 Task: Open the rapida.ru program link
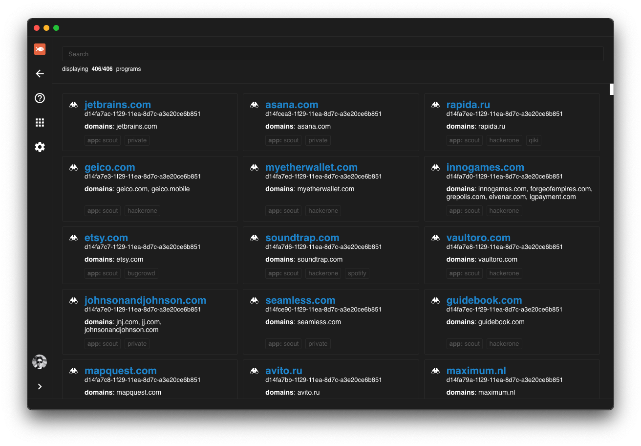468,105
